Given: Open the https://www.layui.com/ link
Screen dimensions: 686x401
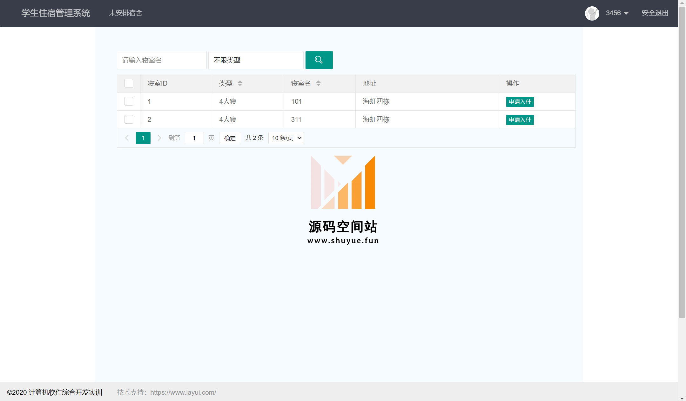Looking at the screenshot, I should click(x=183, y=392).
